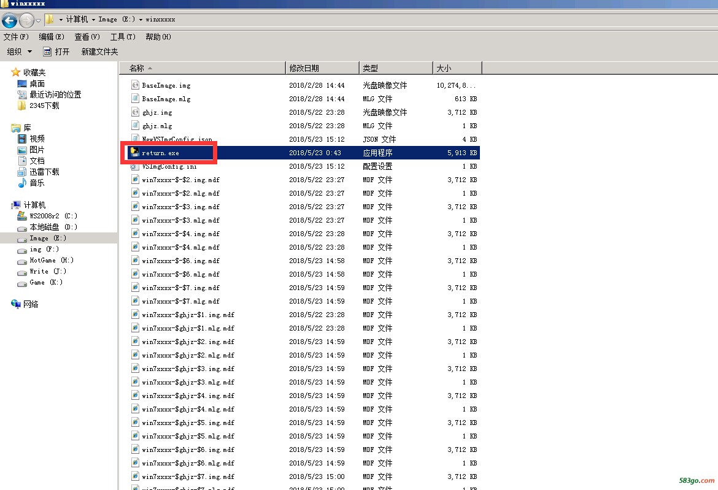This screenshot has height=490, width=718.
Task: Open the 查看(V) menu
Action: tap(87, 37)
